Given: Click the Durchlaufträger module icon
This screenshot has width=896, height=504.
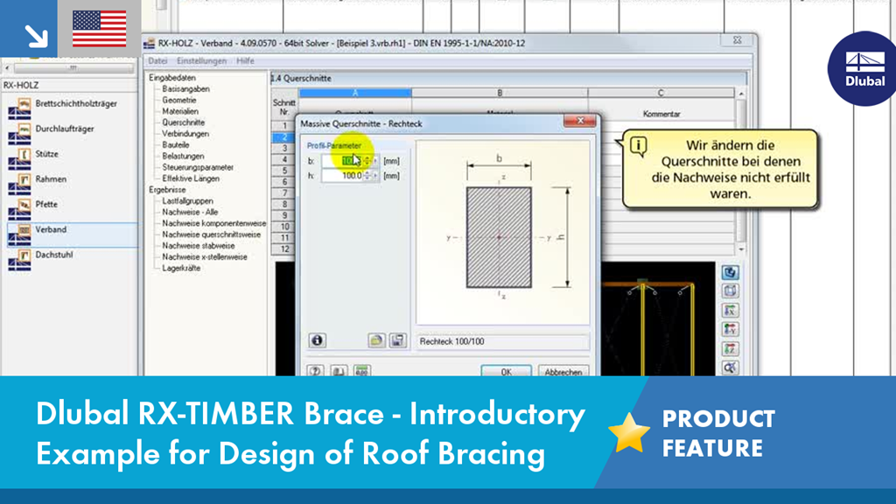Looking at the screenshot, I should click(20, 133).
